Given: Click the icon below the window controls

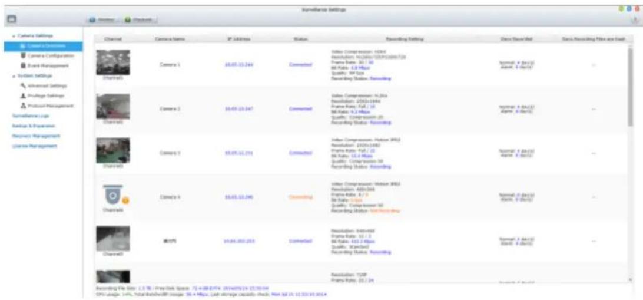Looking at the screenshot, I should (635, 20).
